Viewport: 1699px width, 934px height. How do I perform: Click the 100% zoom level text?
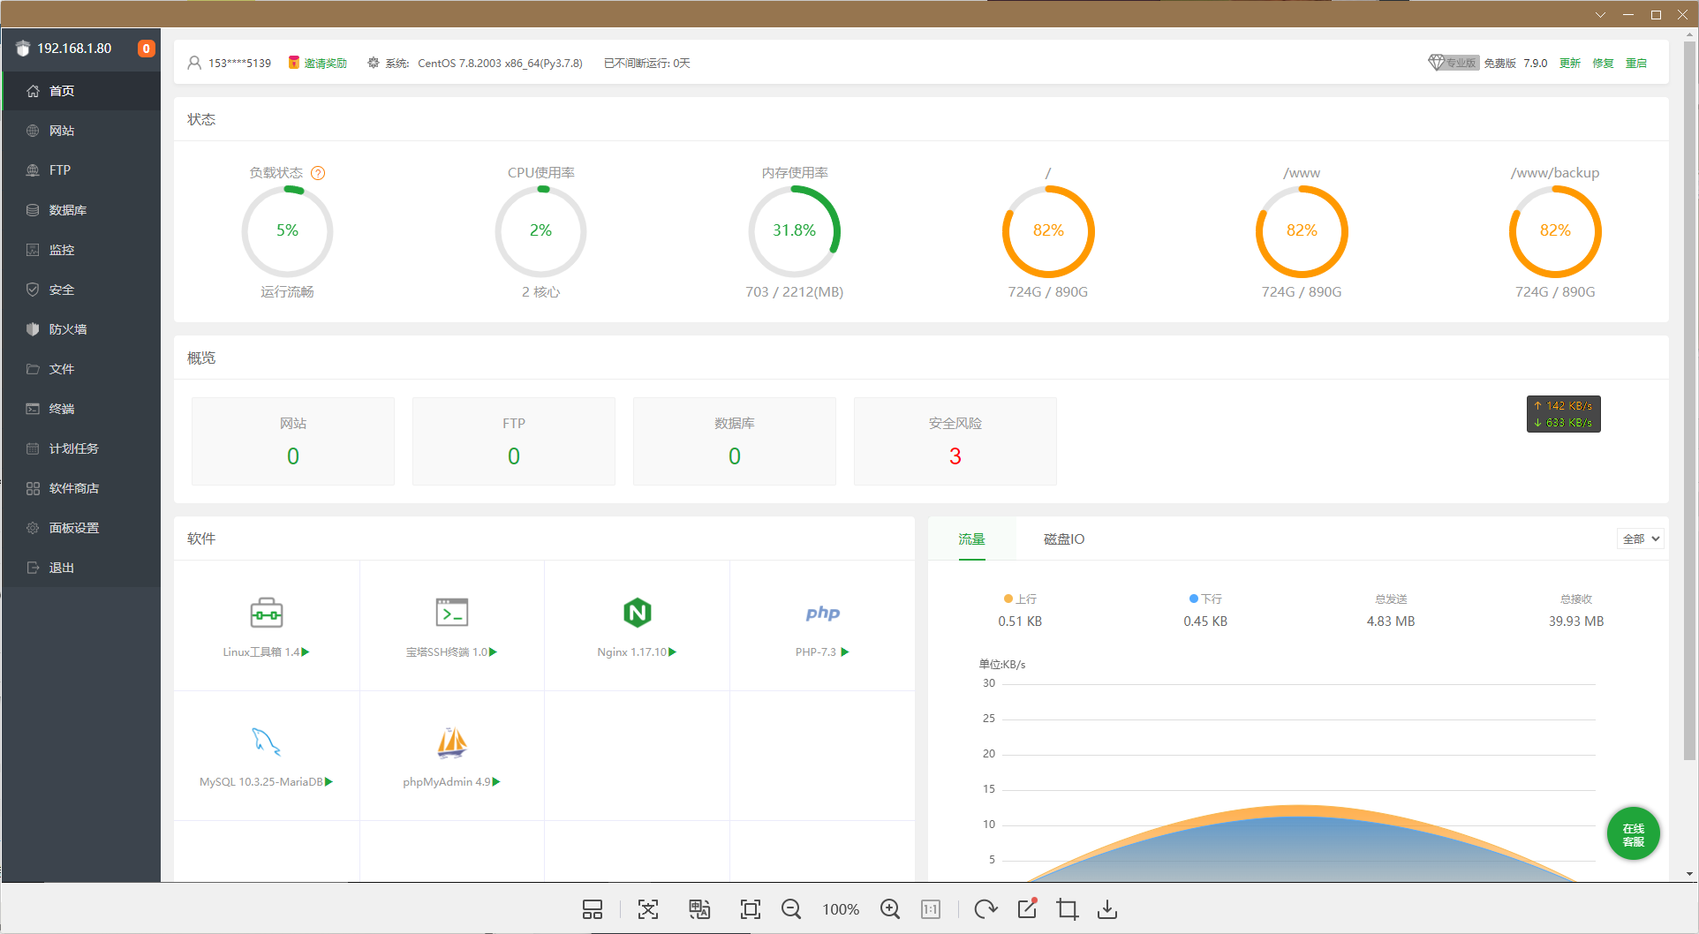pos(841,909)
